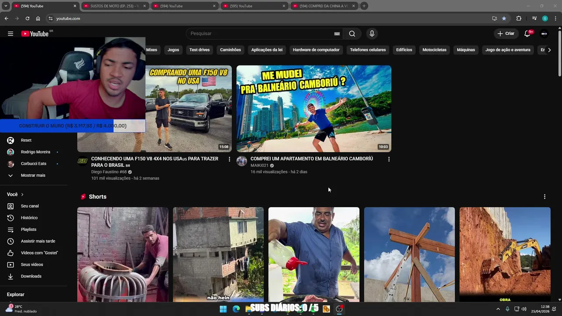Image resolution: width=562 pixels, height=316 pixels.
Task: Select the Edifícios chip
Action: [404, 50]
